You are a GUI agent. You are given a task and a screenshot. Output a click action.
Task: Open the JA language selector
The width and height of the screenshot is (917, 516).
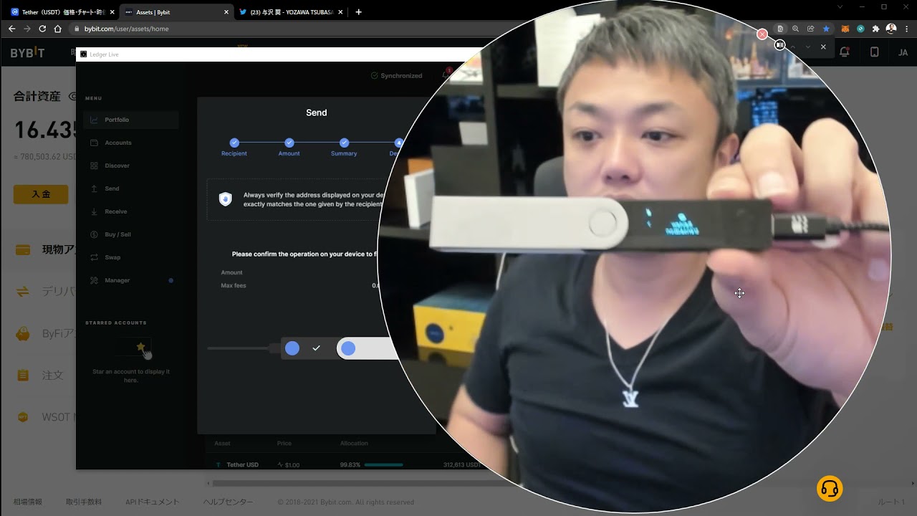click(903, 52)
